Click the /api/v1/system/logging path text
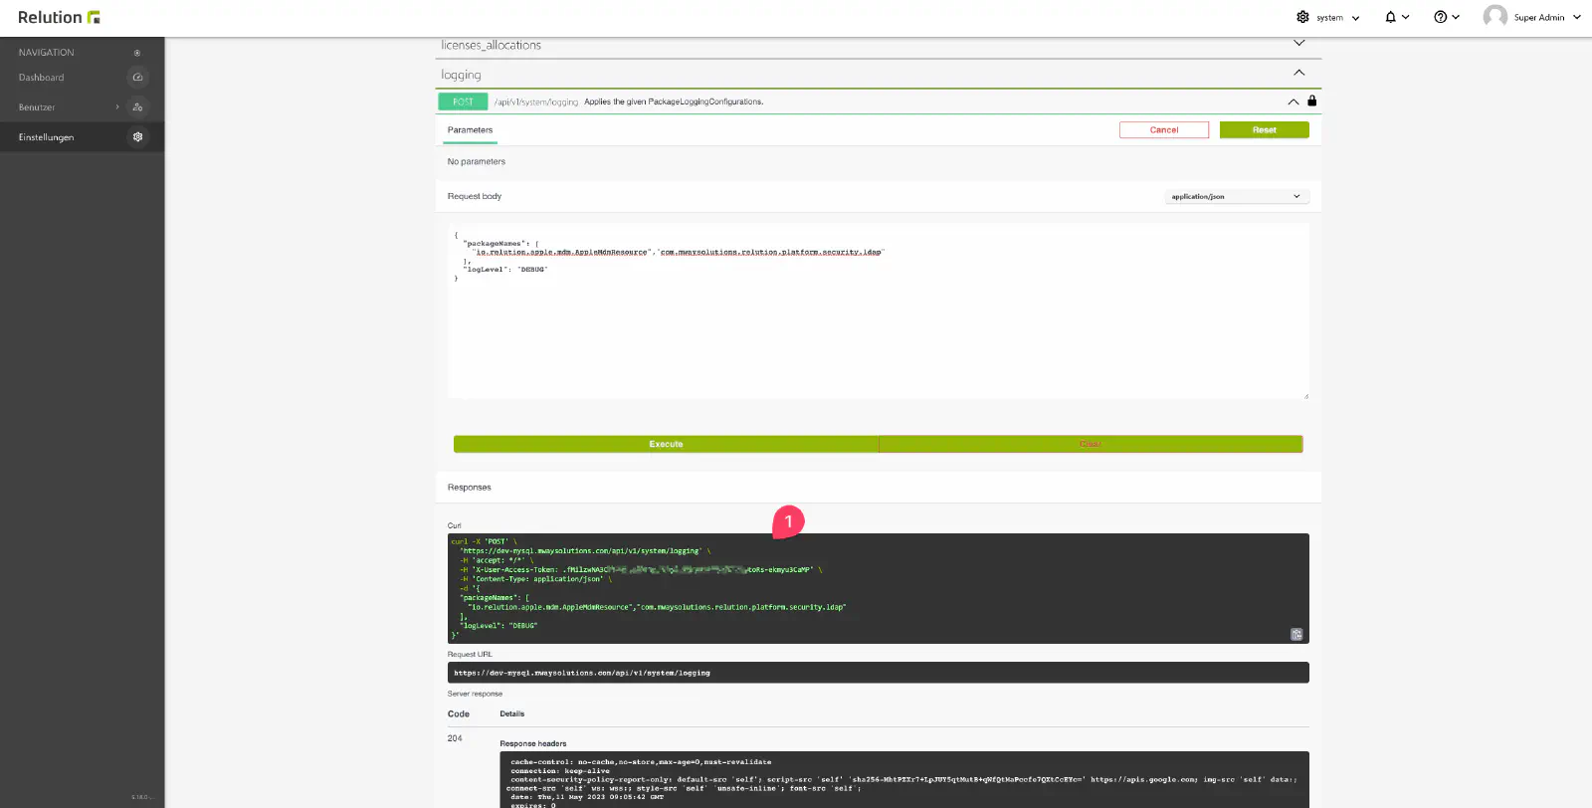The image size is (1592, 808). (x=536, y=101)
